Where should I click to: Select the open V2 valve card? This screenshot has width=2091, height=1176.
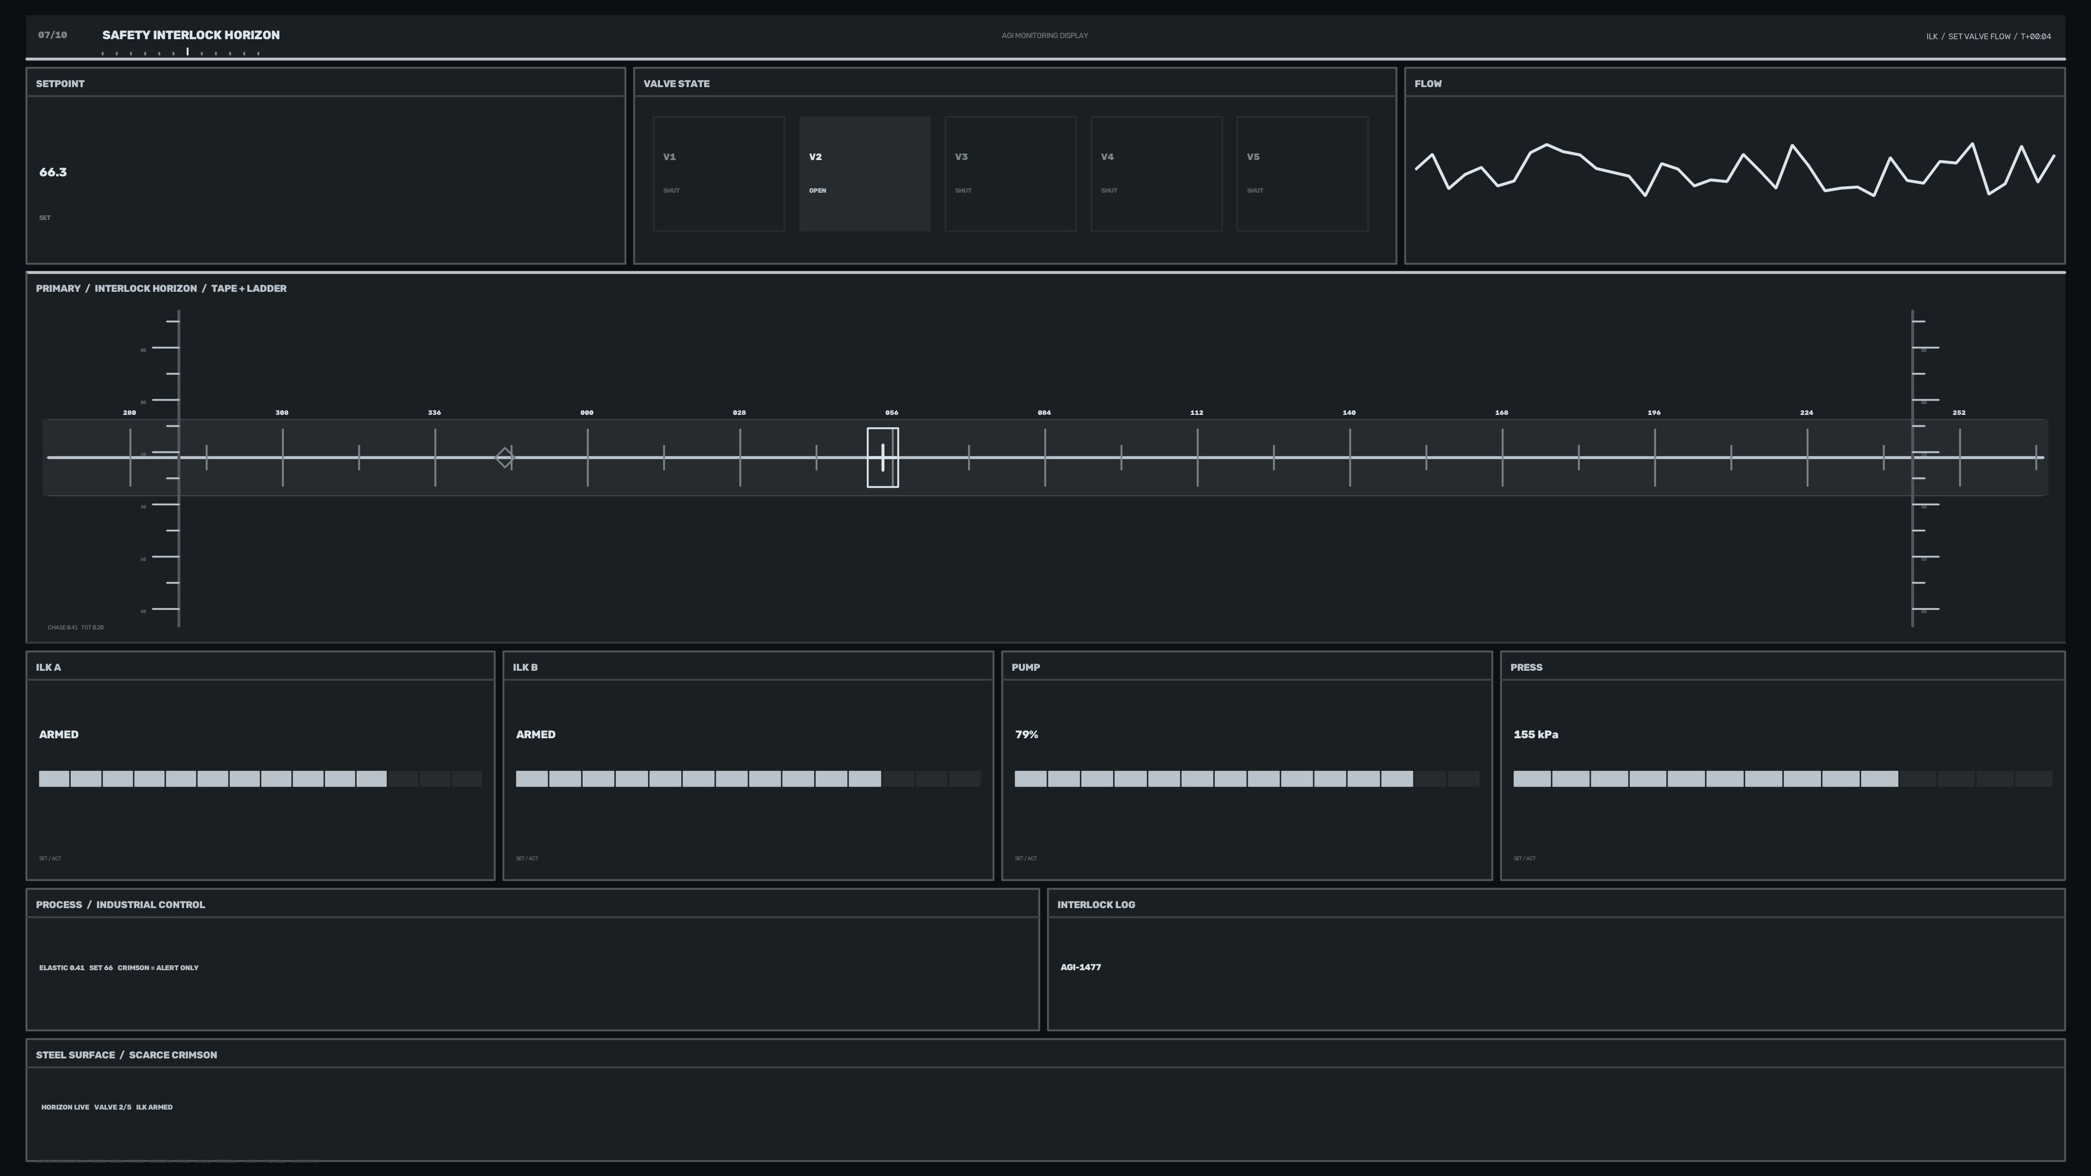point(865,174)
